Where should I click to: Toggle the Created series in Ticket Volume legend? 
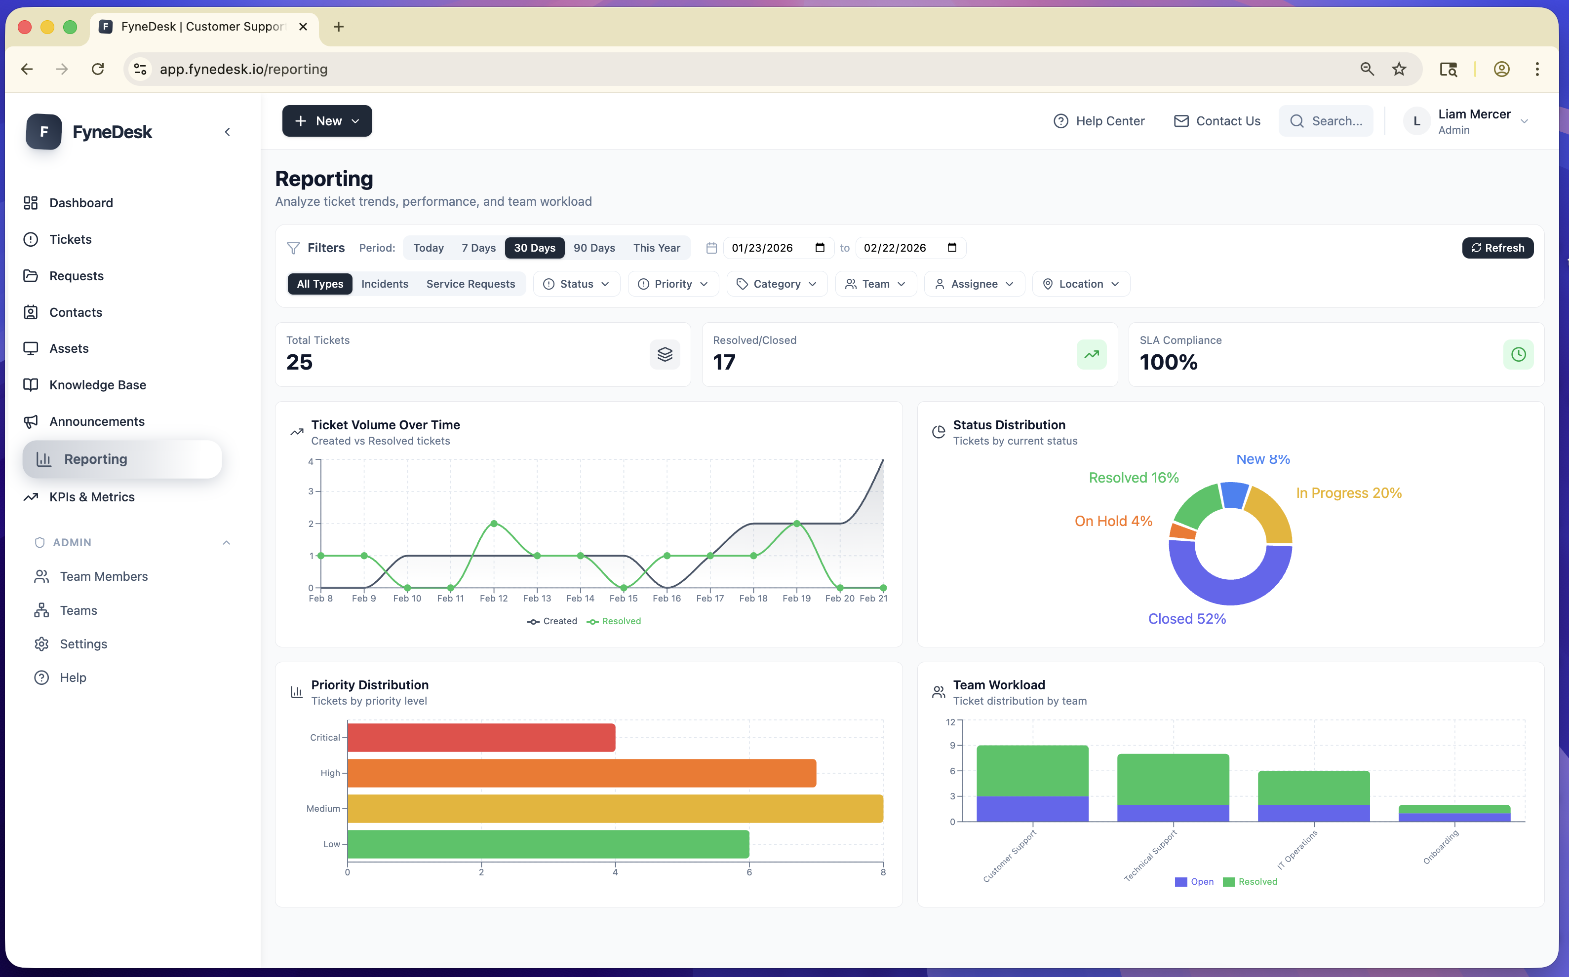[x=552, y=621]
